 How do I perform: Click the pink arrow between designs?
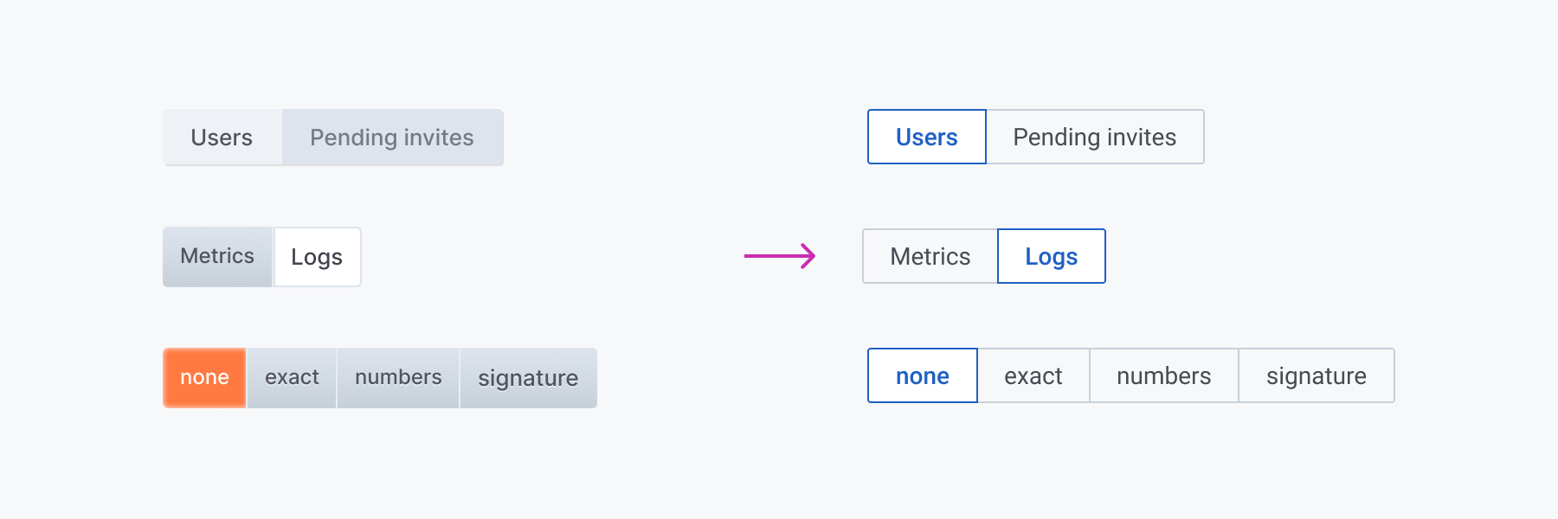coord(779,256)
